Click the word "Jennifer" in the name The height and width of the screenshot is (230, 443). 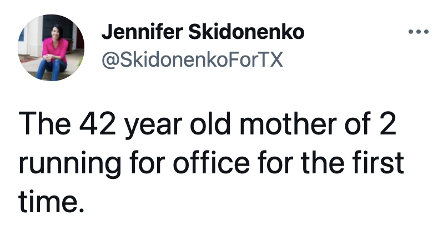pyautogui.click(x=142, y=32)
